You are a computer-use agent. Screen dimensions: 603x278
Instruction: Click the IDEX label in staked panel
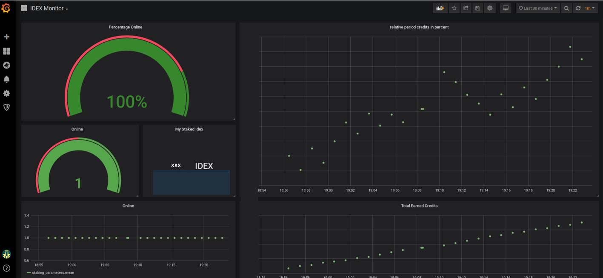tap(204, 166)
